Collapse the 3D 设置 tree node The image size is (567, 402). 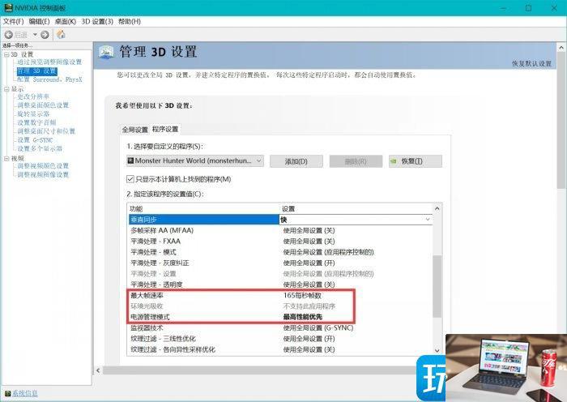point(6,54)
